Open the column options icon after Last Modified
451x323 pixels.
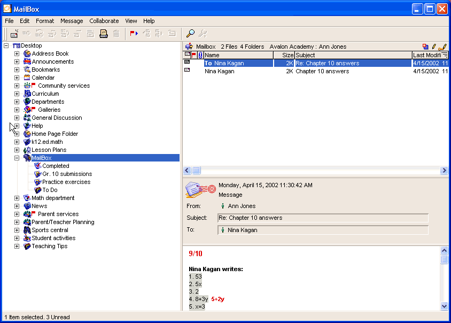pos(445,55)
